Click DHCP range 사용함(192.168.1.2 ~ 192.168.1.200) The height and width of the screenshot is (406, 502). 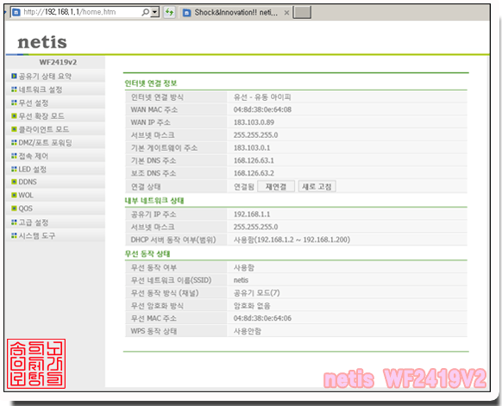click(x=292, y=240)
